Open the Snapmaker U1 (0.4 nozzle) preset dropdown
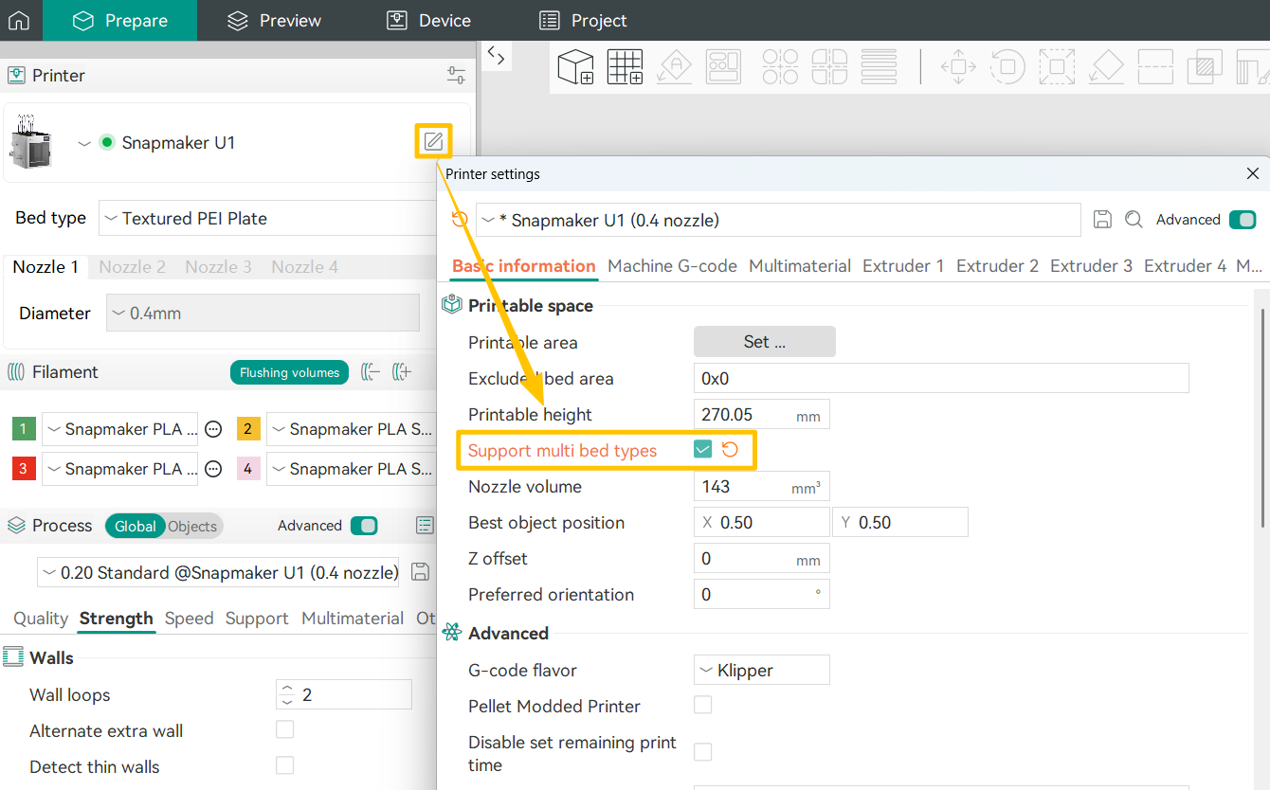 coord(777,220)
